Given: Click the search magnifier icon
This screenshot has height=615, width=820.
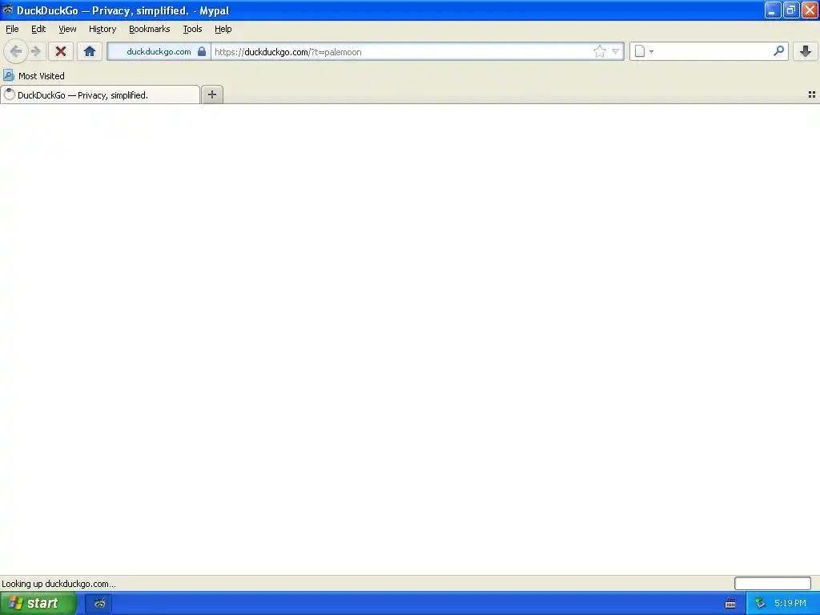Looking at the screenshot, I should (778, 51).
